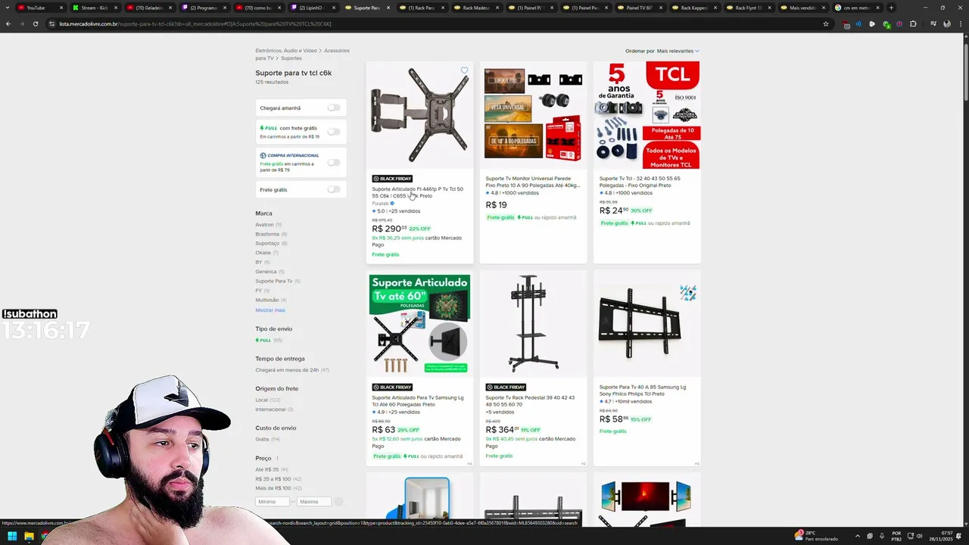The width and height of the screenshot is (969, 545).
Task: Click the articulated TV mount product image
Action: (x=419, y=115)
